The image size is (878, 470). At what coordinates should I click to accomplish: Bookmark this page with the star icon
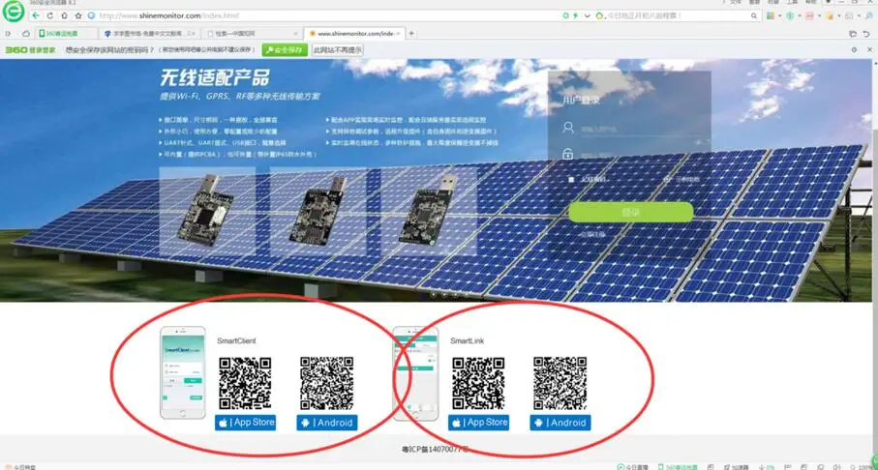[x=78, y=15]
